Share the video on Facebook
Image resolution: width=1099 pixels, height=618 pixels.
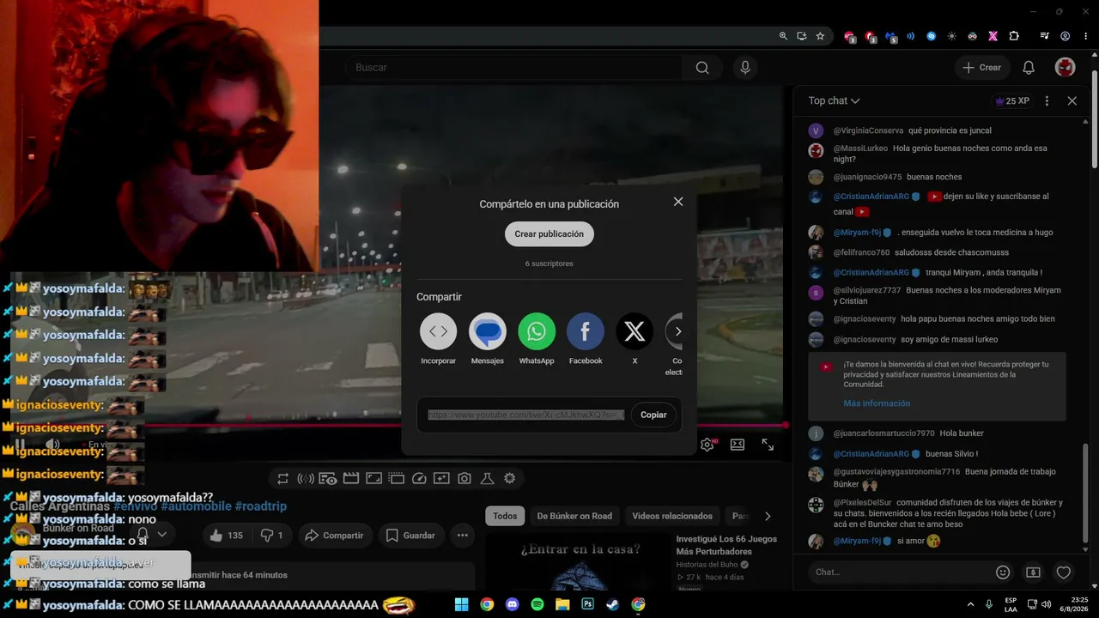point(586,331)
